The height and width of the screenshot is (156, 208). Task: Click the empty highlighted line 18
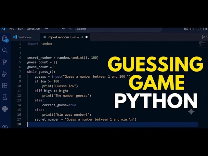(x=113, y=124)
